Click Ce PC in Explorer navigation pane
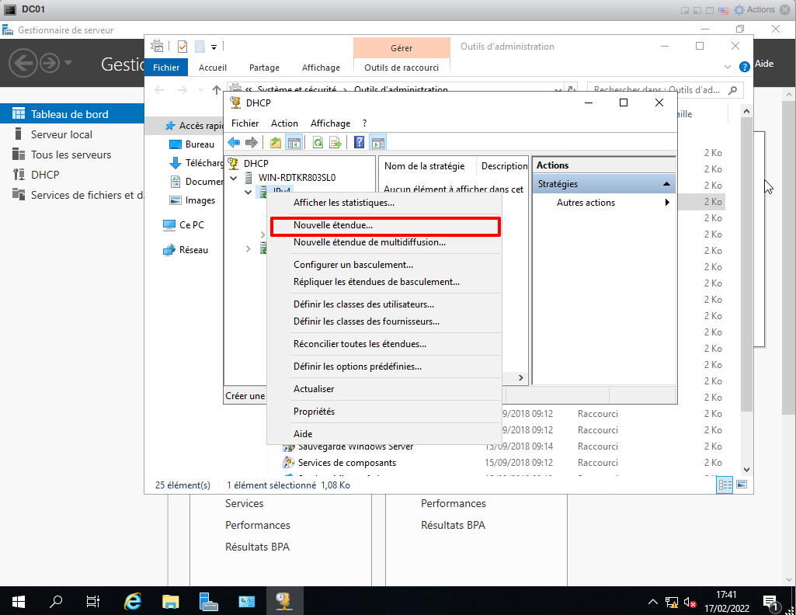This screenshot has width=796, height=615. coord(191,224)
